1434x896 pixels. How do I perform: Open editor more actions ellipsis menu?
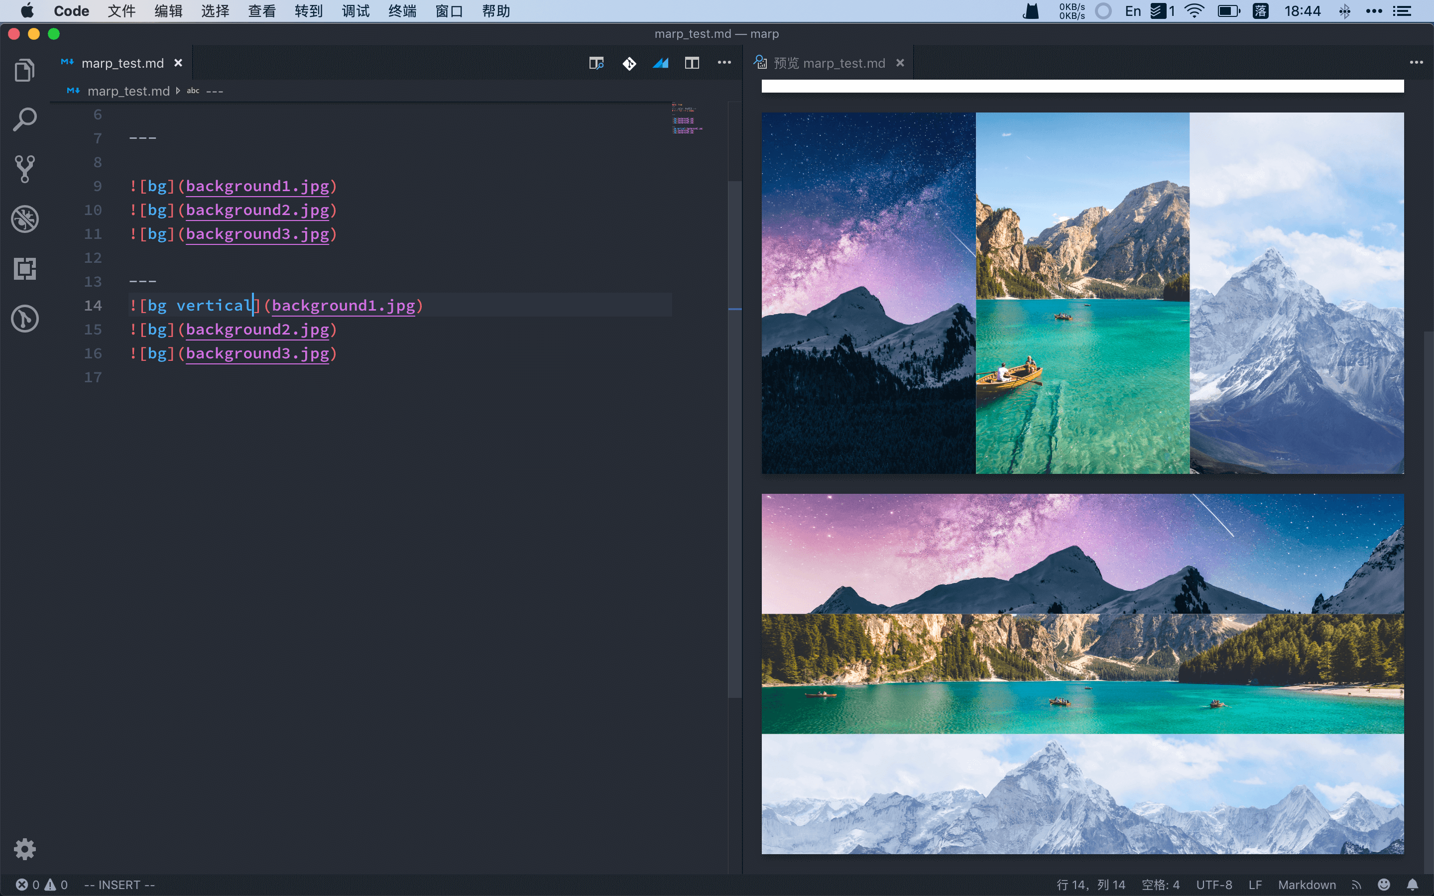pyautogui.click(x=724, y=63)
